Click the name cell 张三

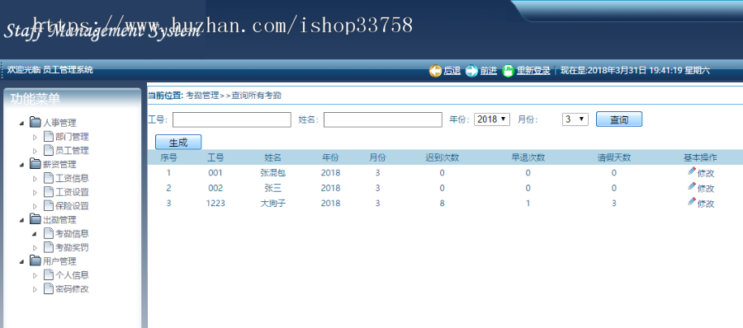[x=273, y=189]
